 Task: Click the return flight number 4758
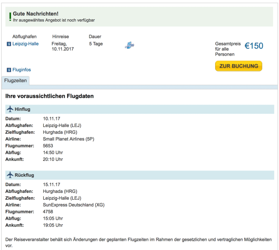[x=48, y=211]
